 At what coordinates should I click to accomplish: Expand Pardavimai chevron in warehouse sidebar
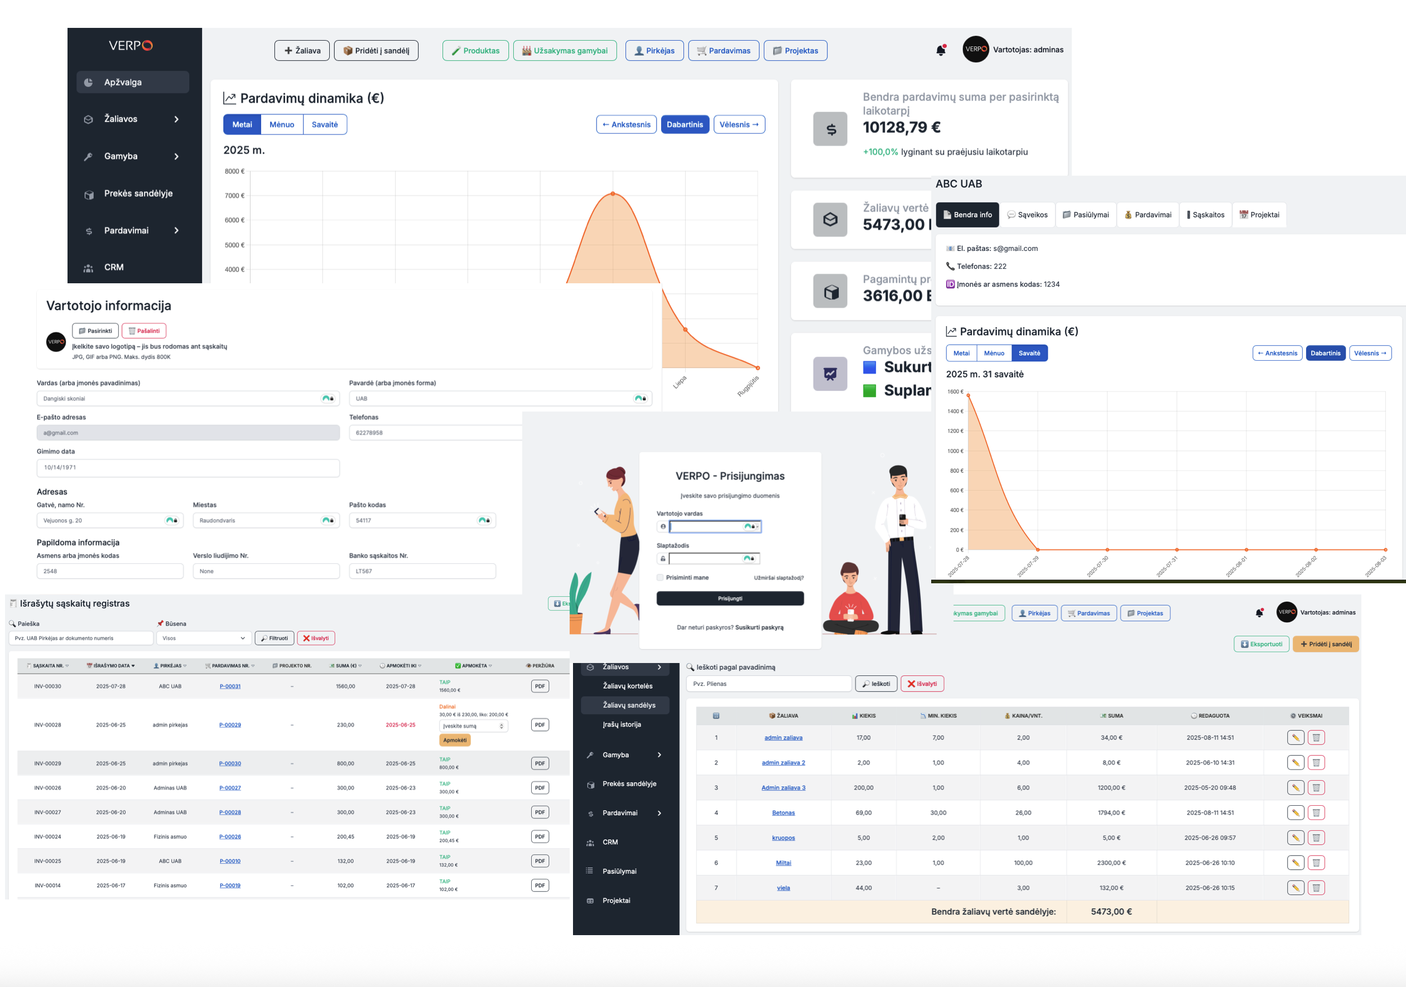(x=659, y=813)
